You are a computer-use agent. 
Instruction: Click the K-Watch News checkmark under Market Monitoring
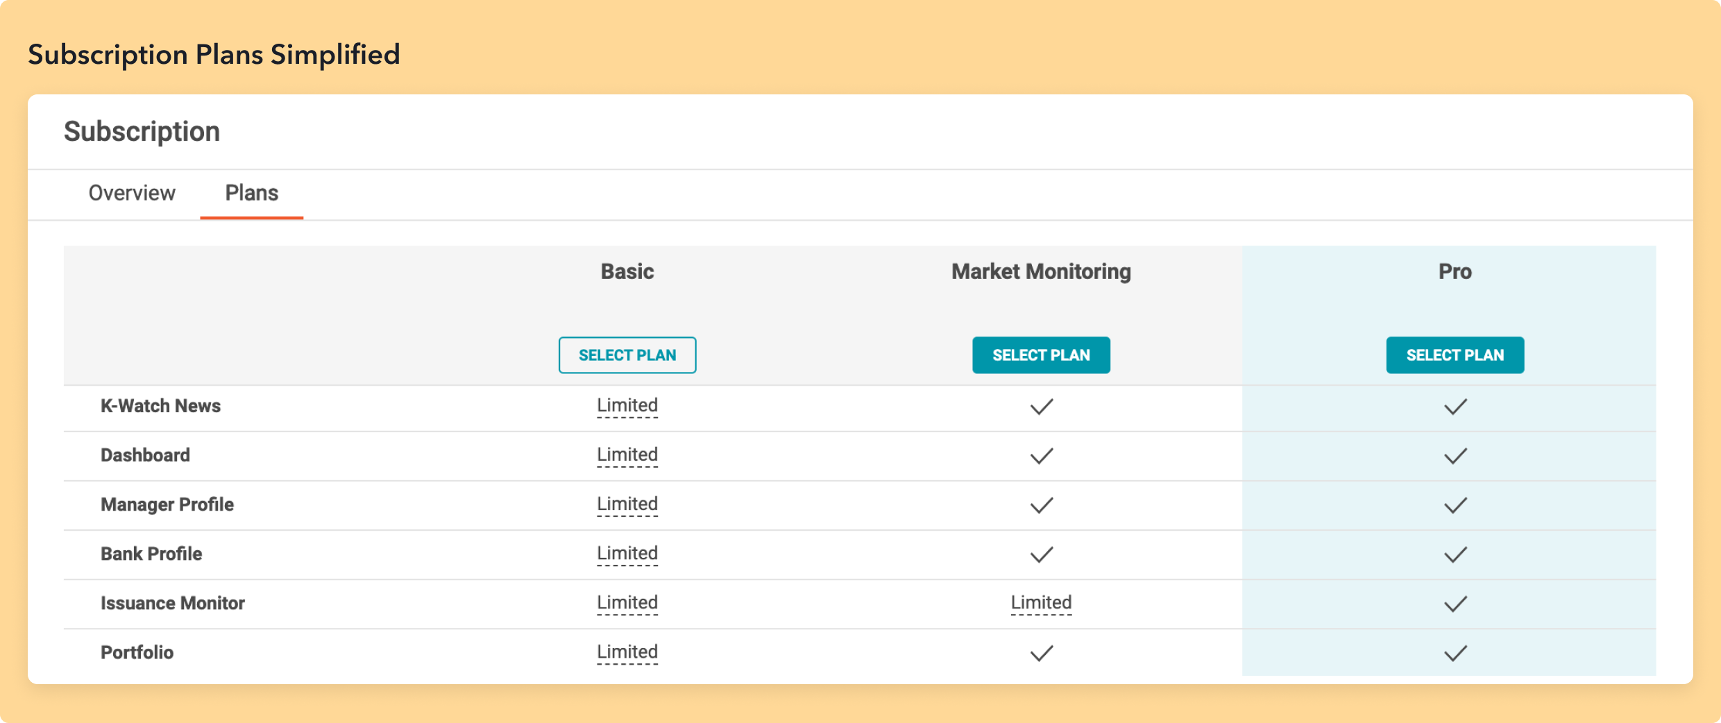click(x=1041, y=407)
